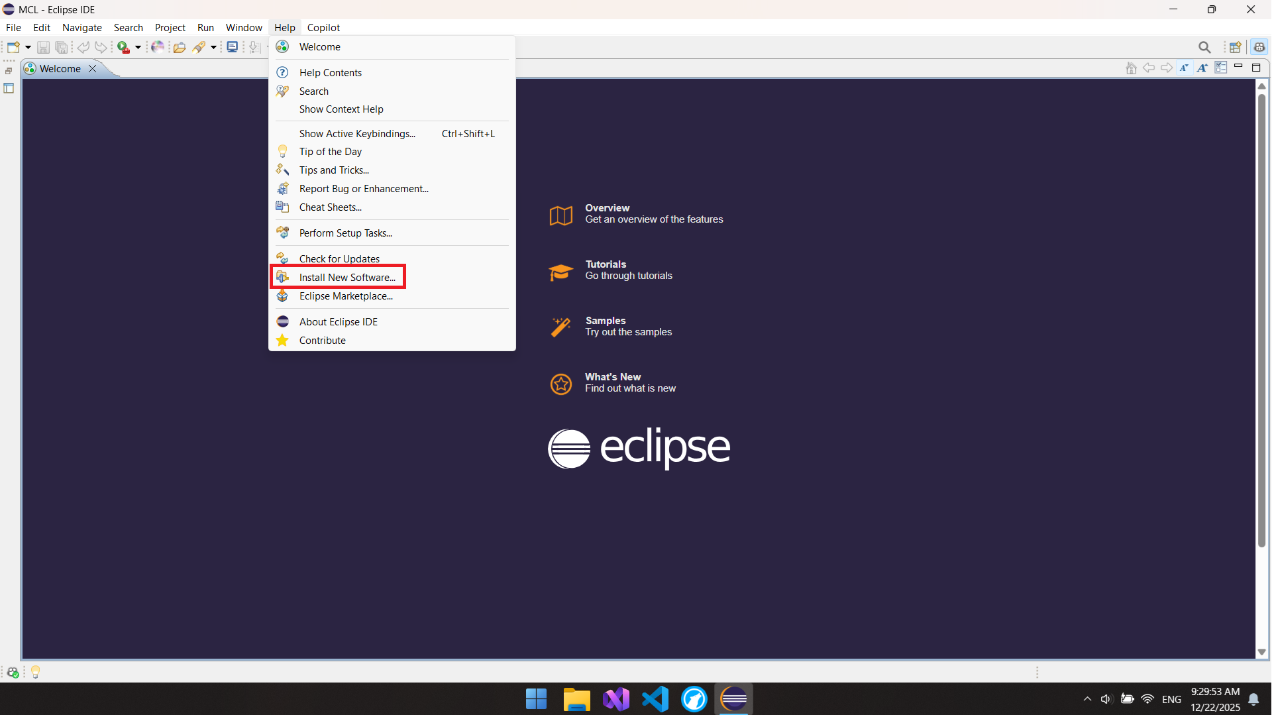Click the Welcome page vertical scrollbar thumb
This screenshot has height=715, width=1272.
[1261, 318]
